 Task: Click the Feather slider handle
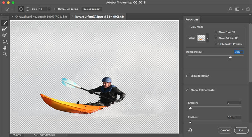(x=190, y=122)
